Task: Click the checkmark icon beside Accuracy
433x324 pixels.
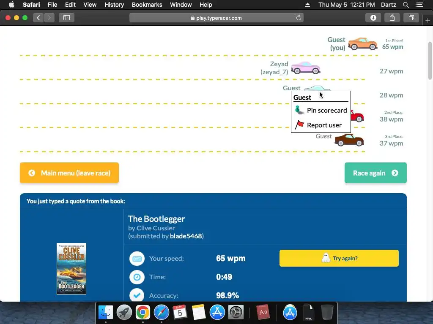Action: [137, 295]
